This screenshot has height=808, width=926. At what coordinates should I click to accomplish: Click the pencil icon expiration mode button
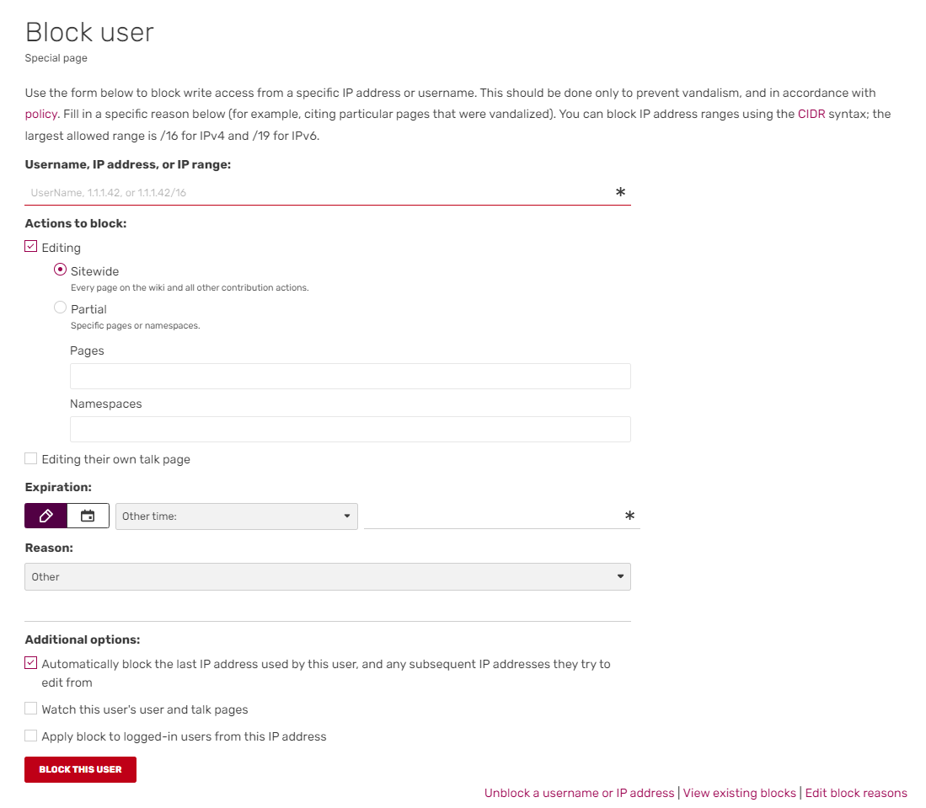click(x=46, y=516)
